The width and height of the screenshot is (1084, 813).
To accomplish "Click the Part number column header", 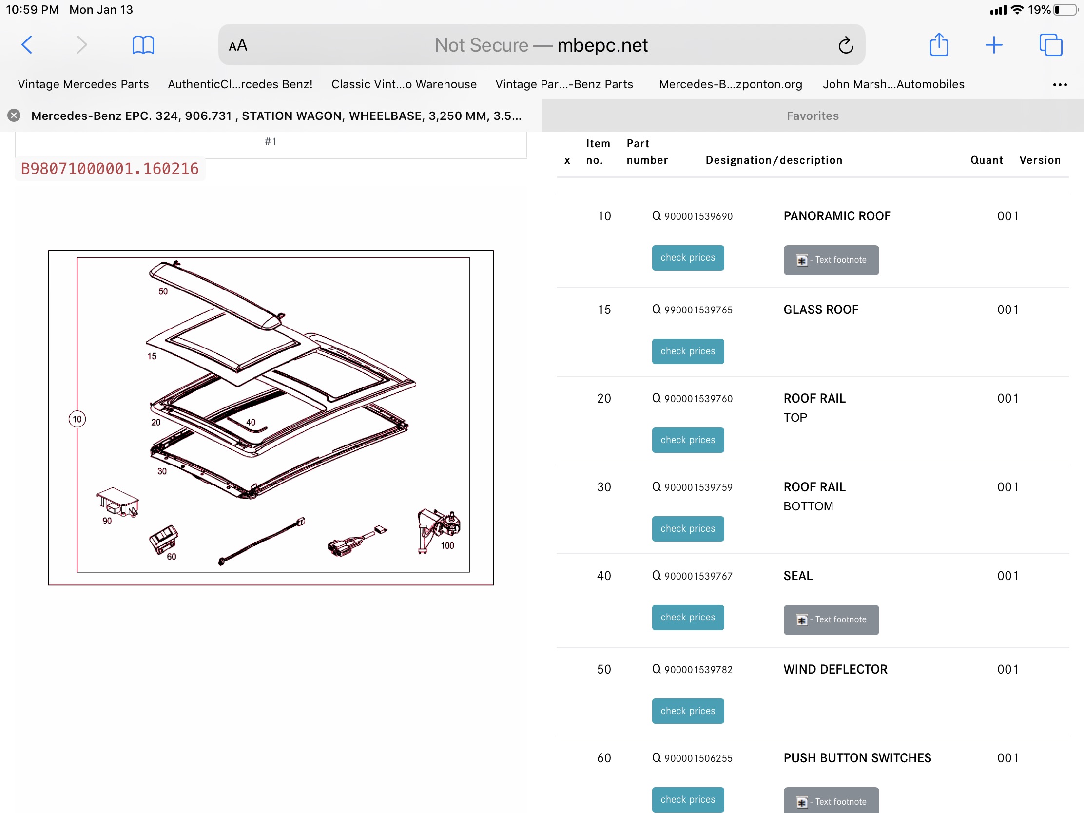I will tap(647, 152).
